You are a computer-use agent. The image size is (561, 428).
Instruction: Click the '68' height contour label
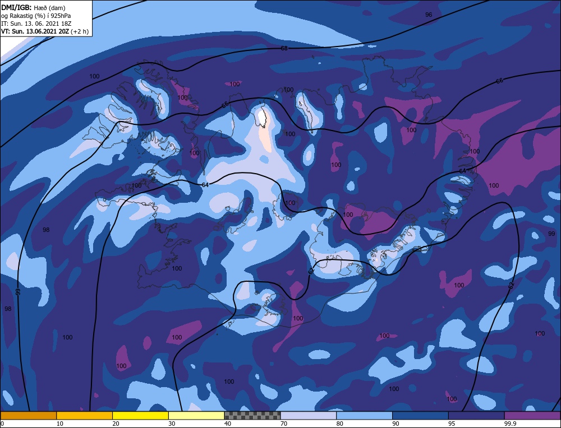tap(284, 48)
